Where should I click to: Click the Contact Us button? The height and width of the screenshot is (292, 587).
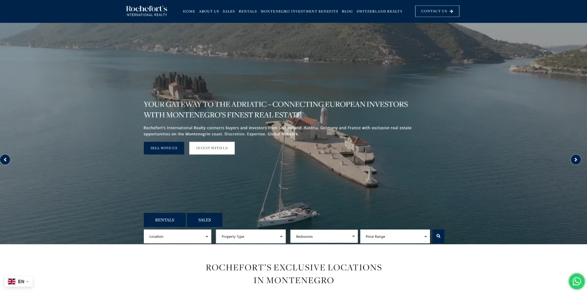tap(437, 11)
